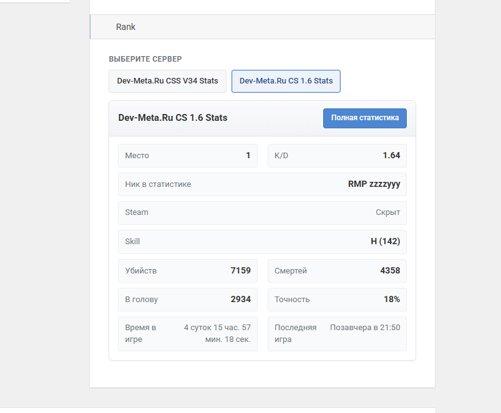Click the Время в игре label
501x413 pixels.
140,334
